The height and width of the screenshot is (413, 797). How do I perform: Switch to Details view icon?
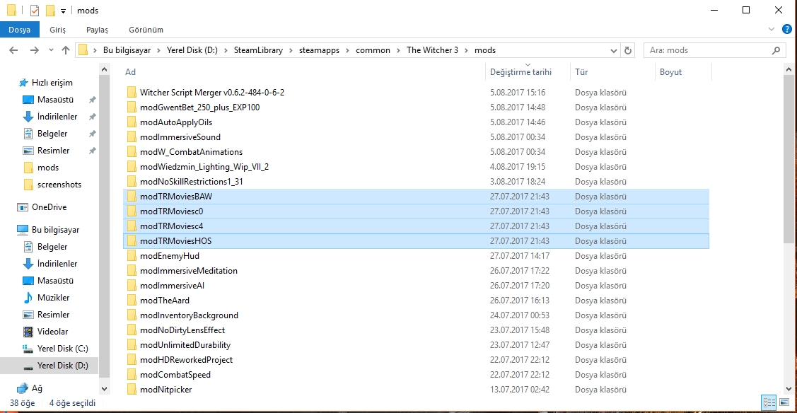click(769, 403)
